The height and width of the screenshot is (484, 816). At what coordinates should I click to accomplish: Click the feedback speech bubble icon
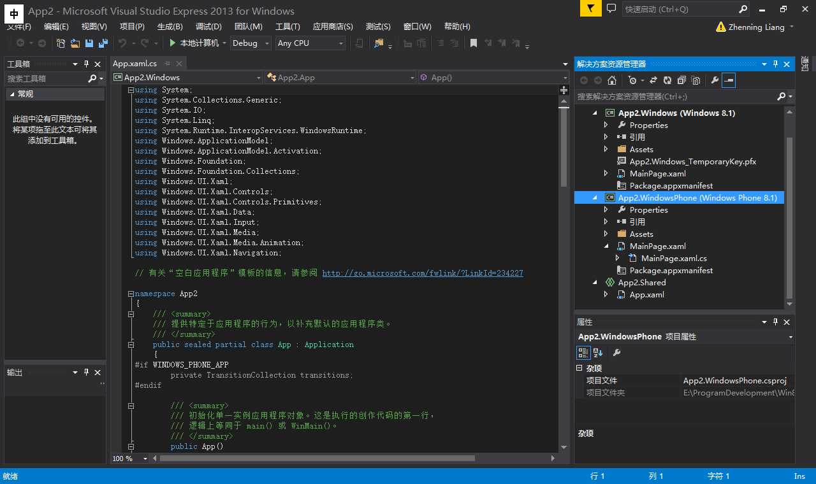(x=611, y=9)
